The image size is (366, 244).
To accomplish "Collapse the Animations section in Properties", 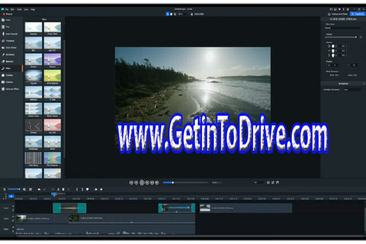I will 363,83.
